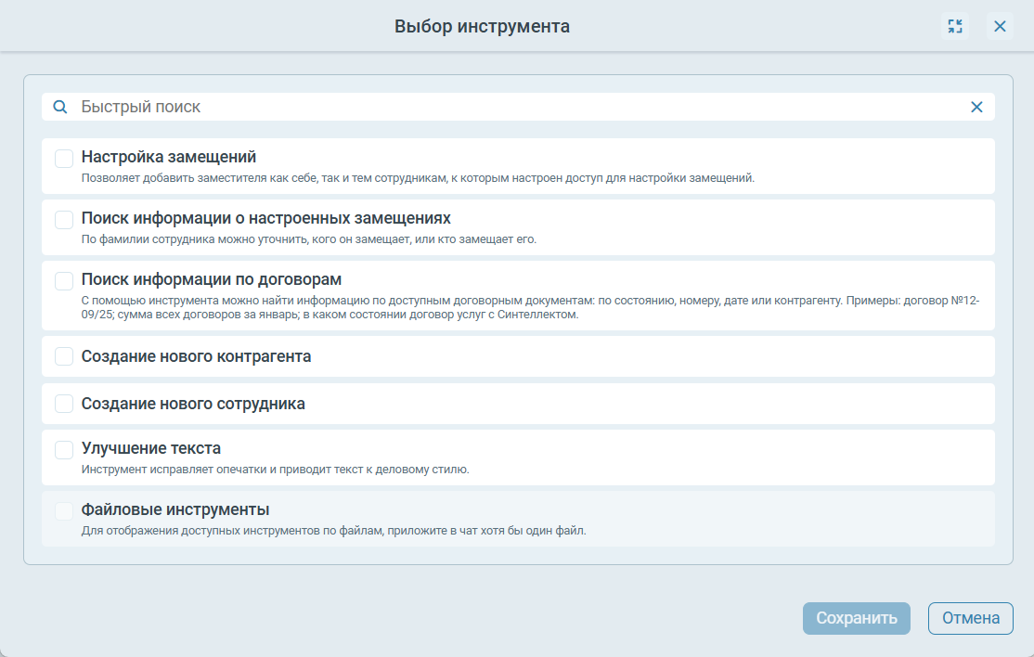
Task: Select the Создание нового контрагента row label
Action: [x=196, y=356]
